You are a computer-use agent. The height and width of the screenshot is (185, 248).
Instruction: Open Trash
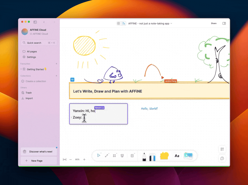click(x=29, y=93)
